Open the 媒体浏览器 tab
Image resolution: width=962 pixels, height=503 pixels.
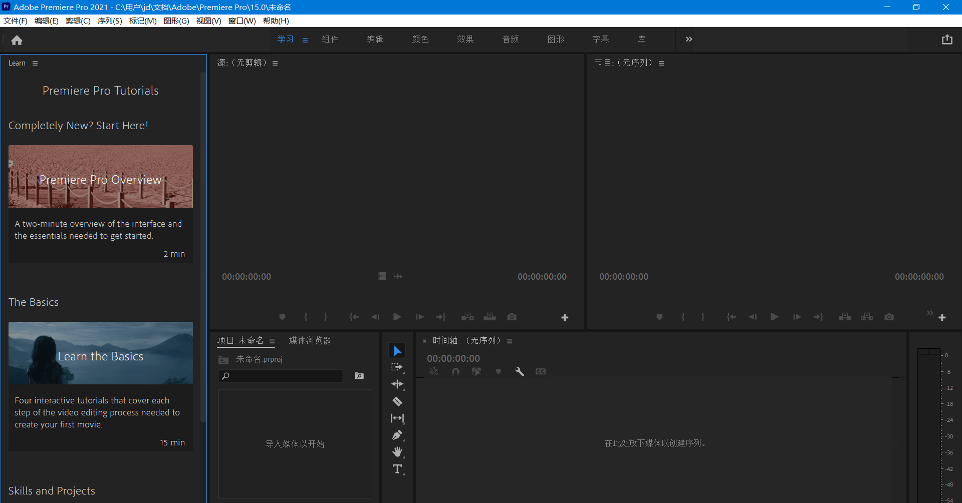[x=310, y=340]
